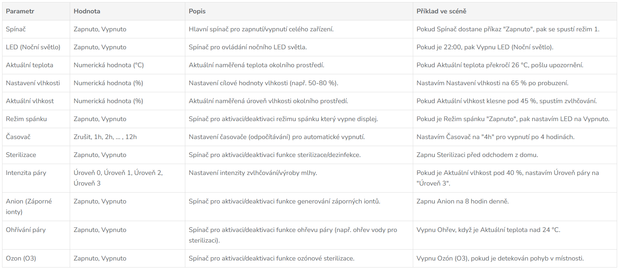Click the Příklad ve scéně header

[441, 11]
